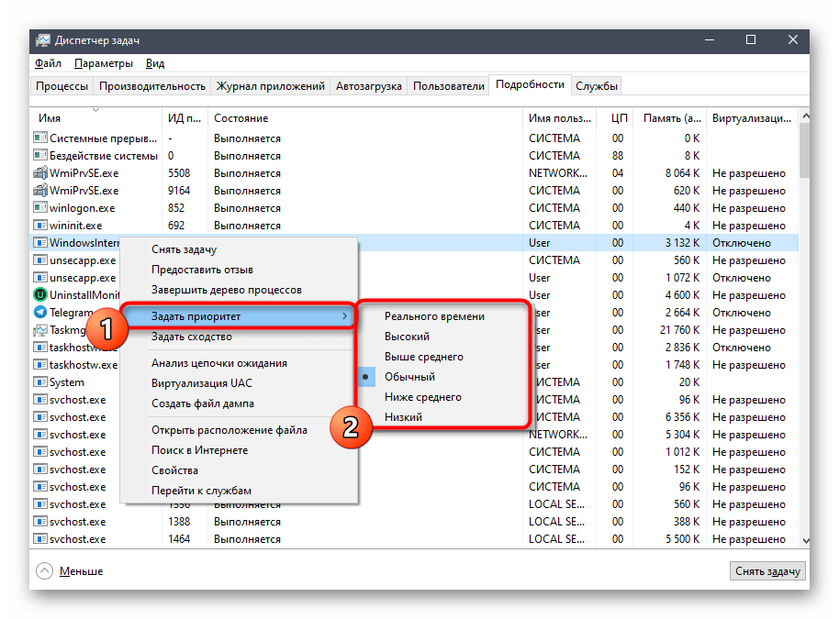Set priority to Высокий

(407, 337)
